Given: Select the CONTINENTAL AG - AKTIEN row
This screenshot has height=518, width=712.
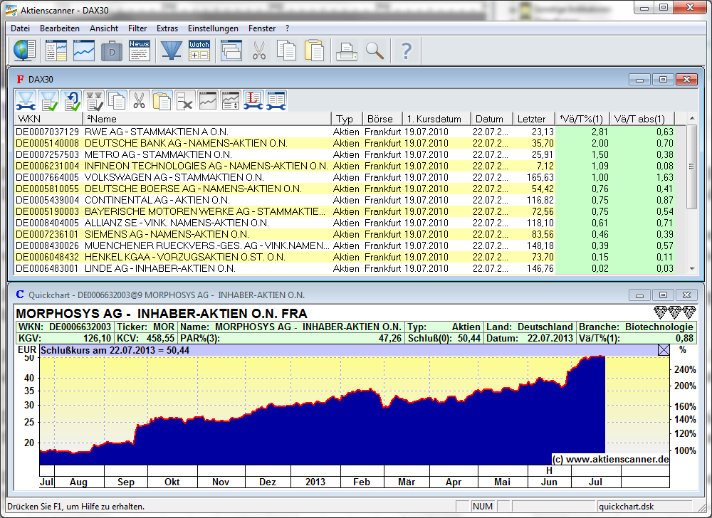Looking at the screenshot, I should click(x=344, y=200).
